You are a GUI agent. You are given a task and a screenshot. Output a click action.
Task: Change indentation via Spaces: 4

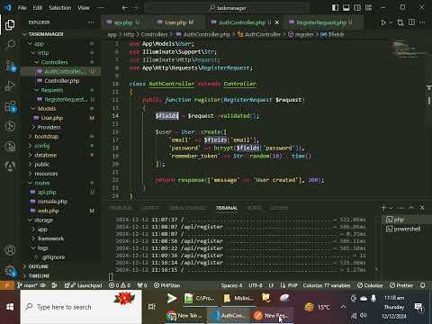pyautogui.click(x=231, y=285)
